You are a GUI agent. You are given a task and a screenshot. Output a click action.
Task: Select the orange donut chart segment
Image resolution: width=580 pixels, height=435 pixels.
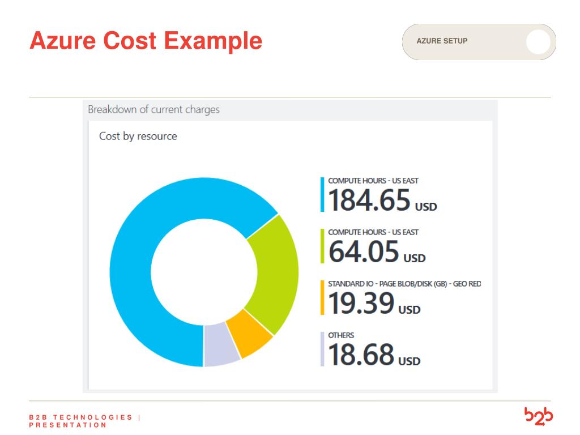click(x=249, y=334)
